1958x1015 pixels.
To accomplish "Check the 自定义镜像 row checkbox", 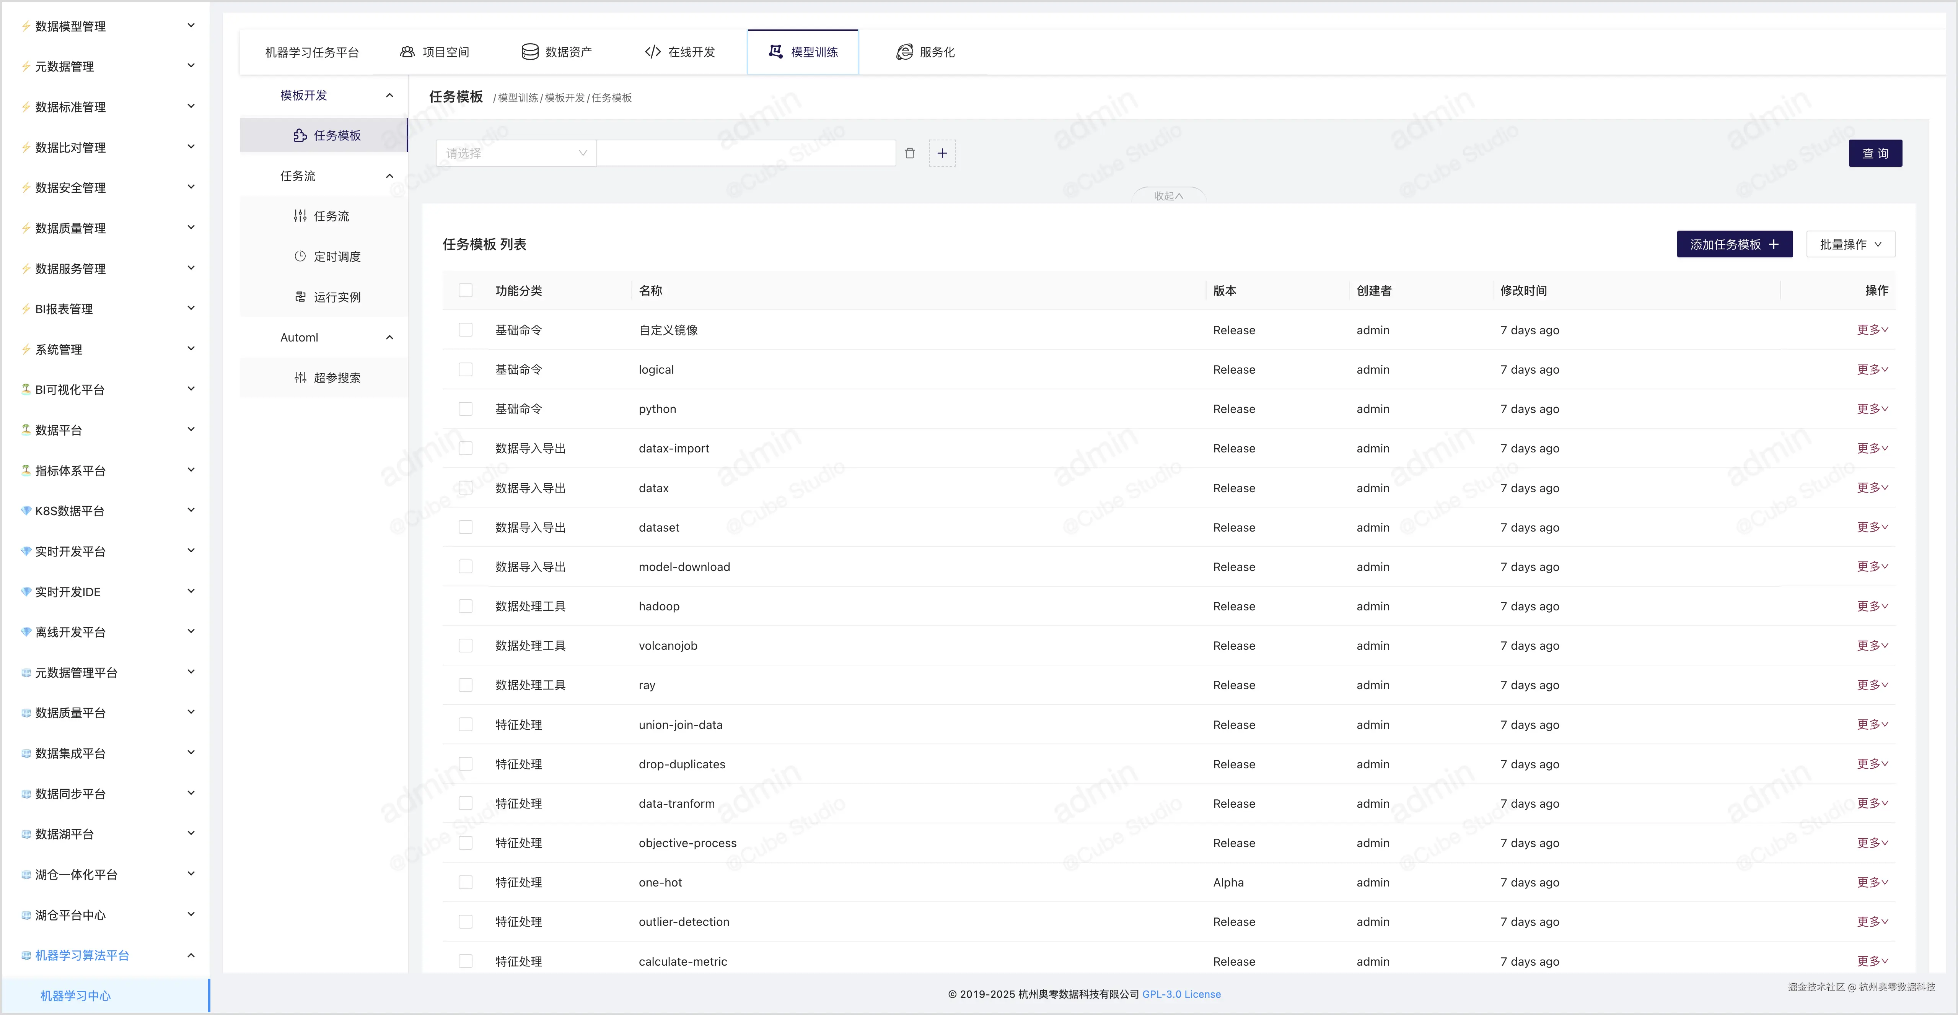I will (x=465, y=330).
